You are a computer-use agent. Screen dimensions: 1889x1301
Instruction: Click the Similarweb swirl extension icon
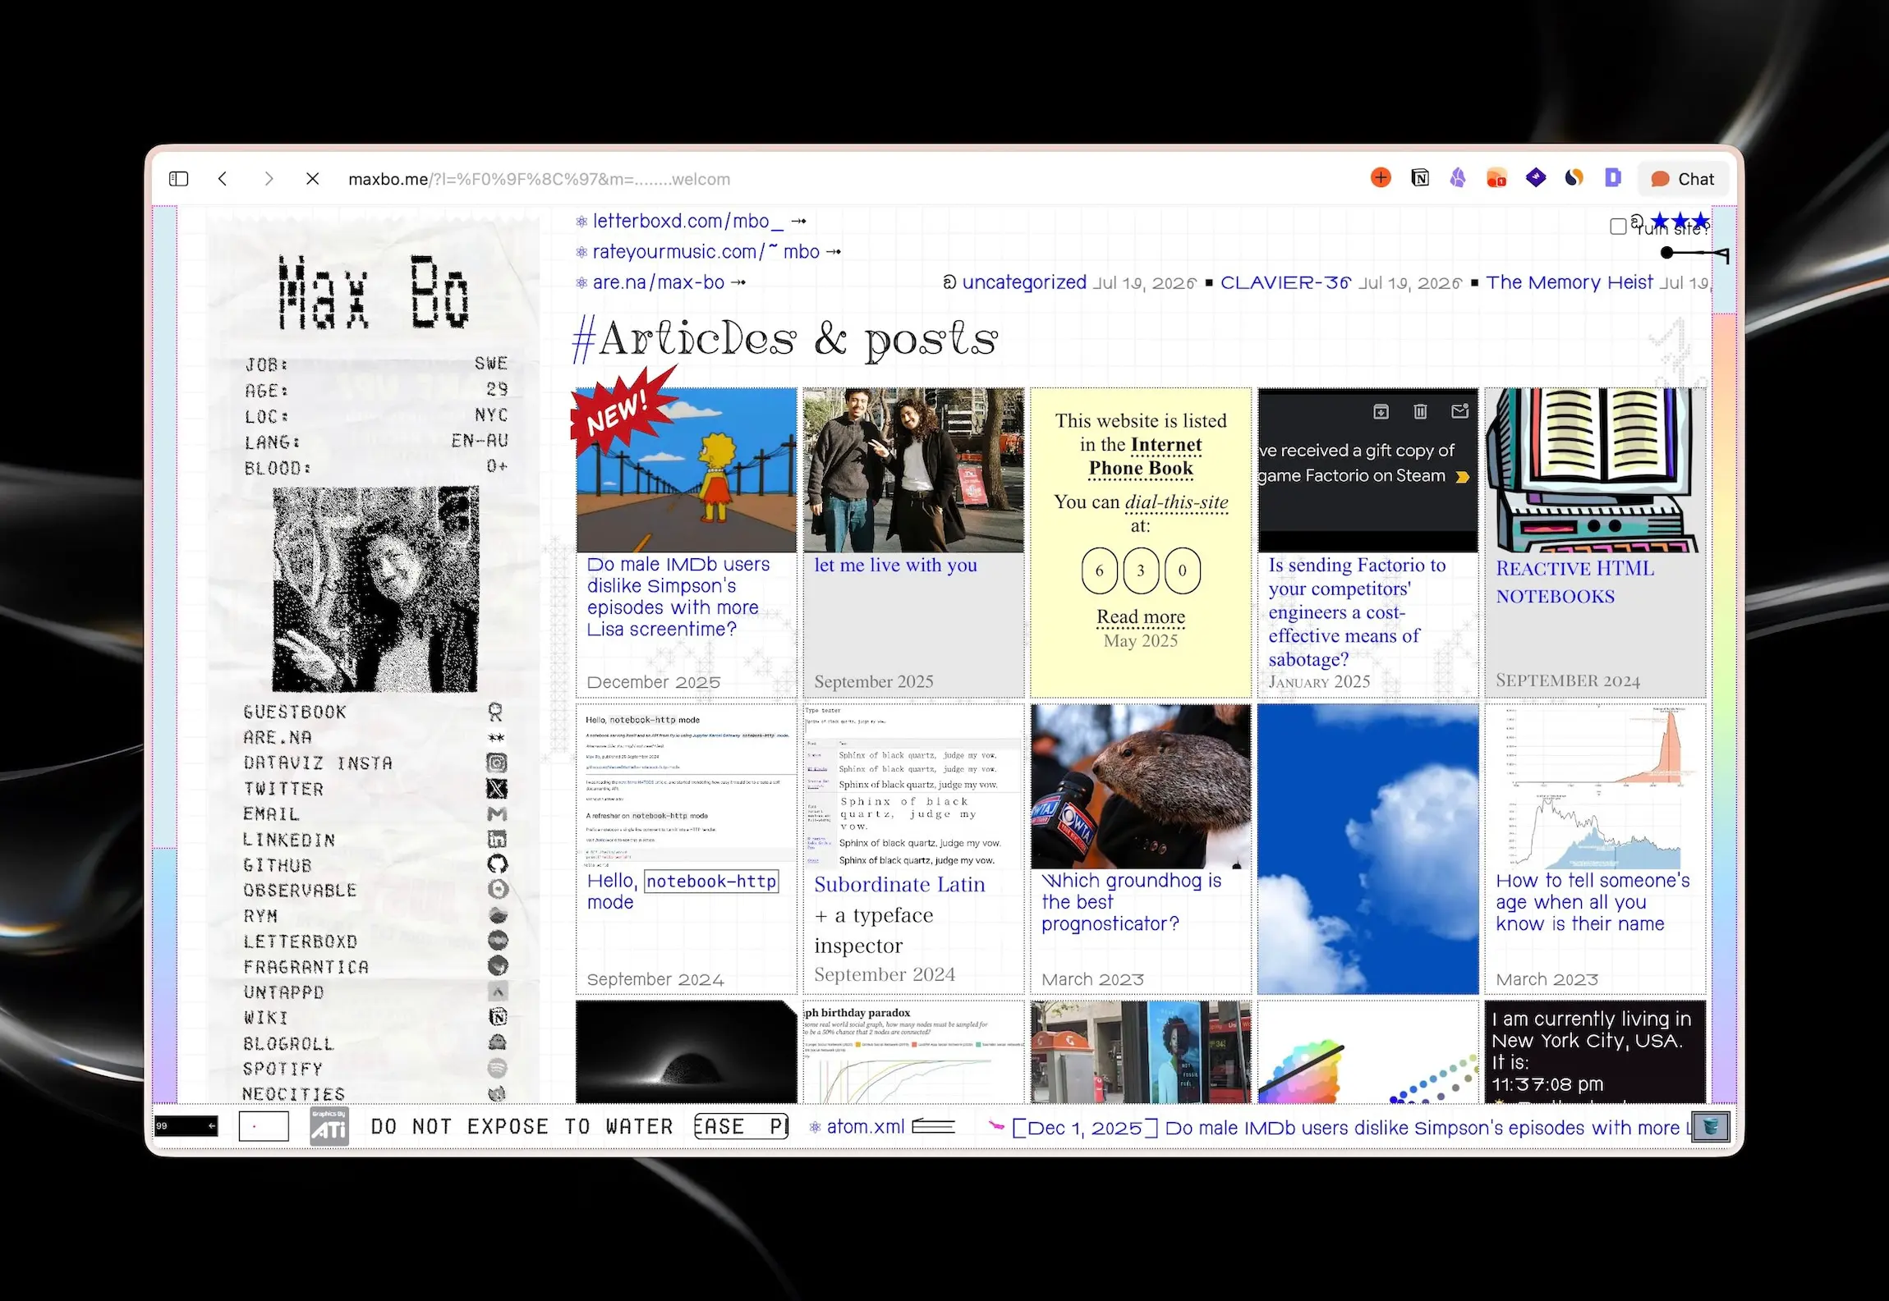[1574, 178]
